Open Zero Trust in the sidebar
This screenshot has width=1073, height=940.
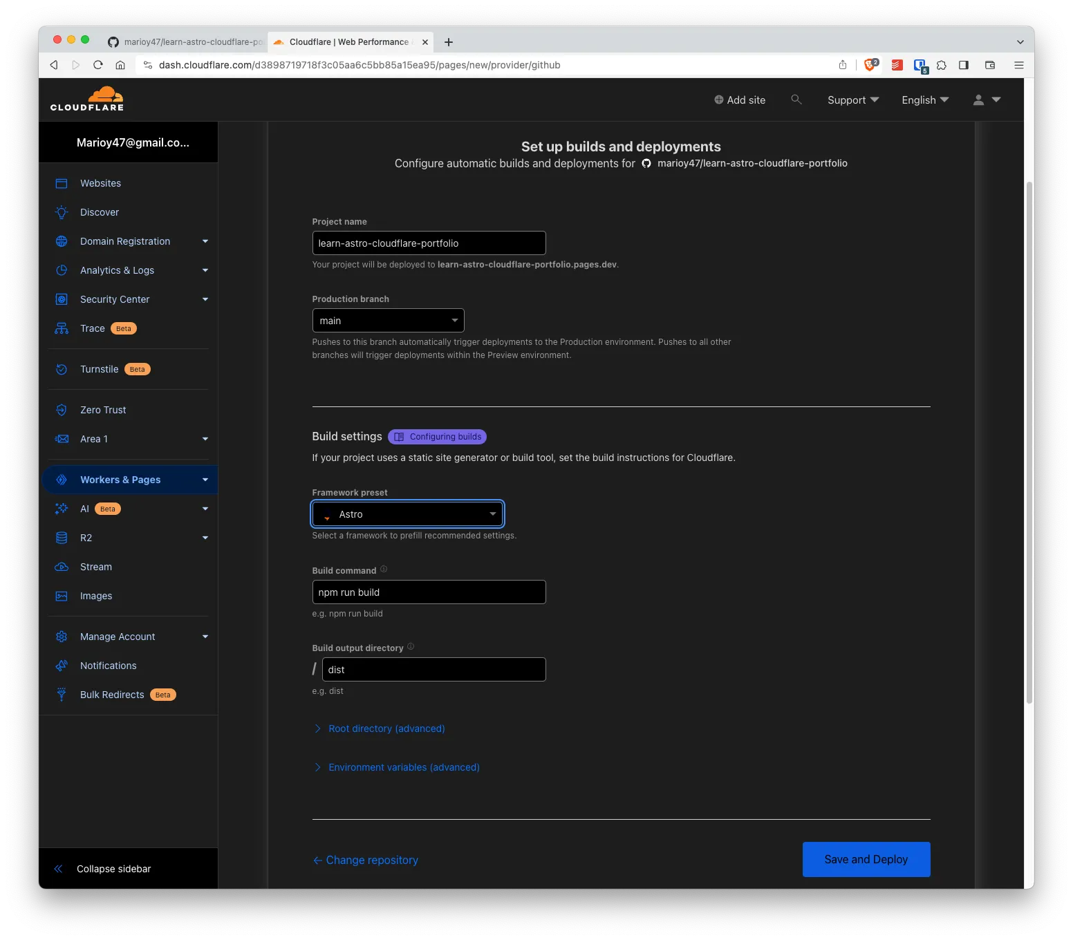(103, 410)
